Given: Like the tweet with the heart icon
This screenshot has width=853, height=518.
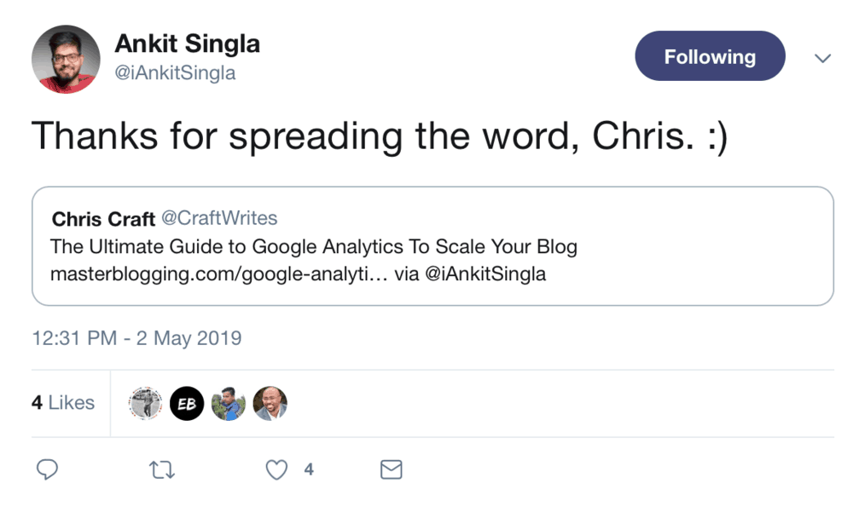Looking at the screenshot, I should pyautogui.click(x=276, y=469).
